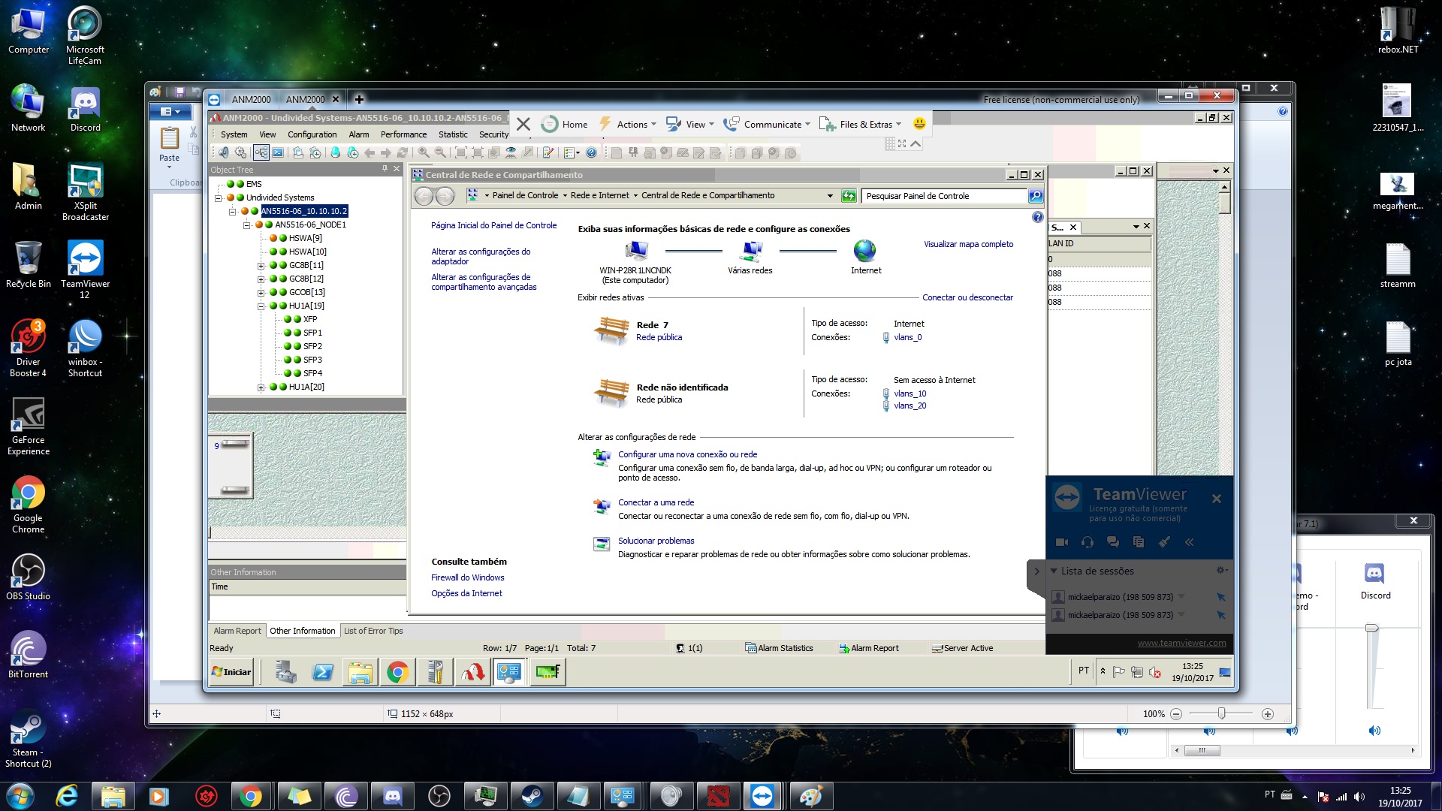Image resolution: width=1442 pixels, height=811 pixels.
Task: Open TeamViewer chat bubbles icon
Action: [x=1112, y=542]
